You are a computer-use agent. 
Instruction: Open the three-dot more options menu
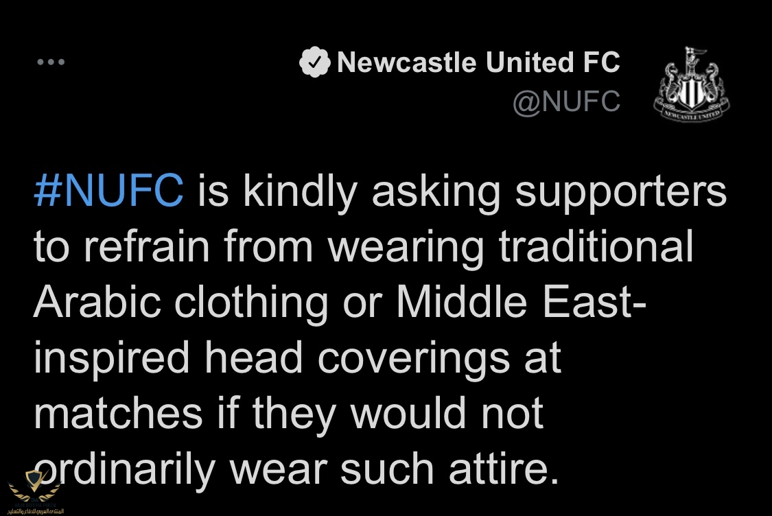pos(51,62)
